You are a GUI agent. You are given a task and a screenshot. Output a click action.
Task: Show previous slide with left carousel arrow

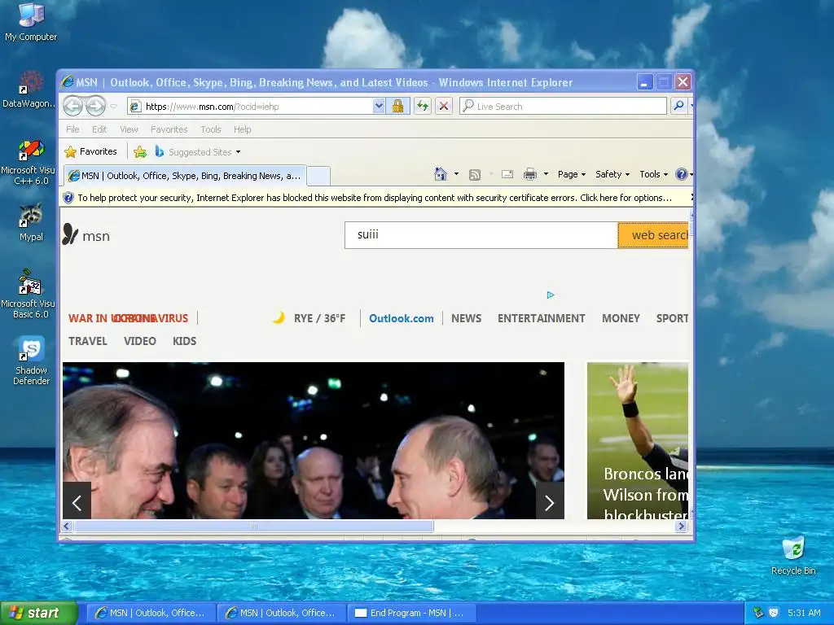[77, 500]
